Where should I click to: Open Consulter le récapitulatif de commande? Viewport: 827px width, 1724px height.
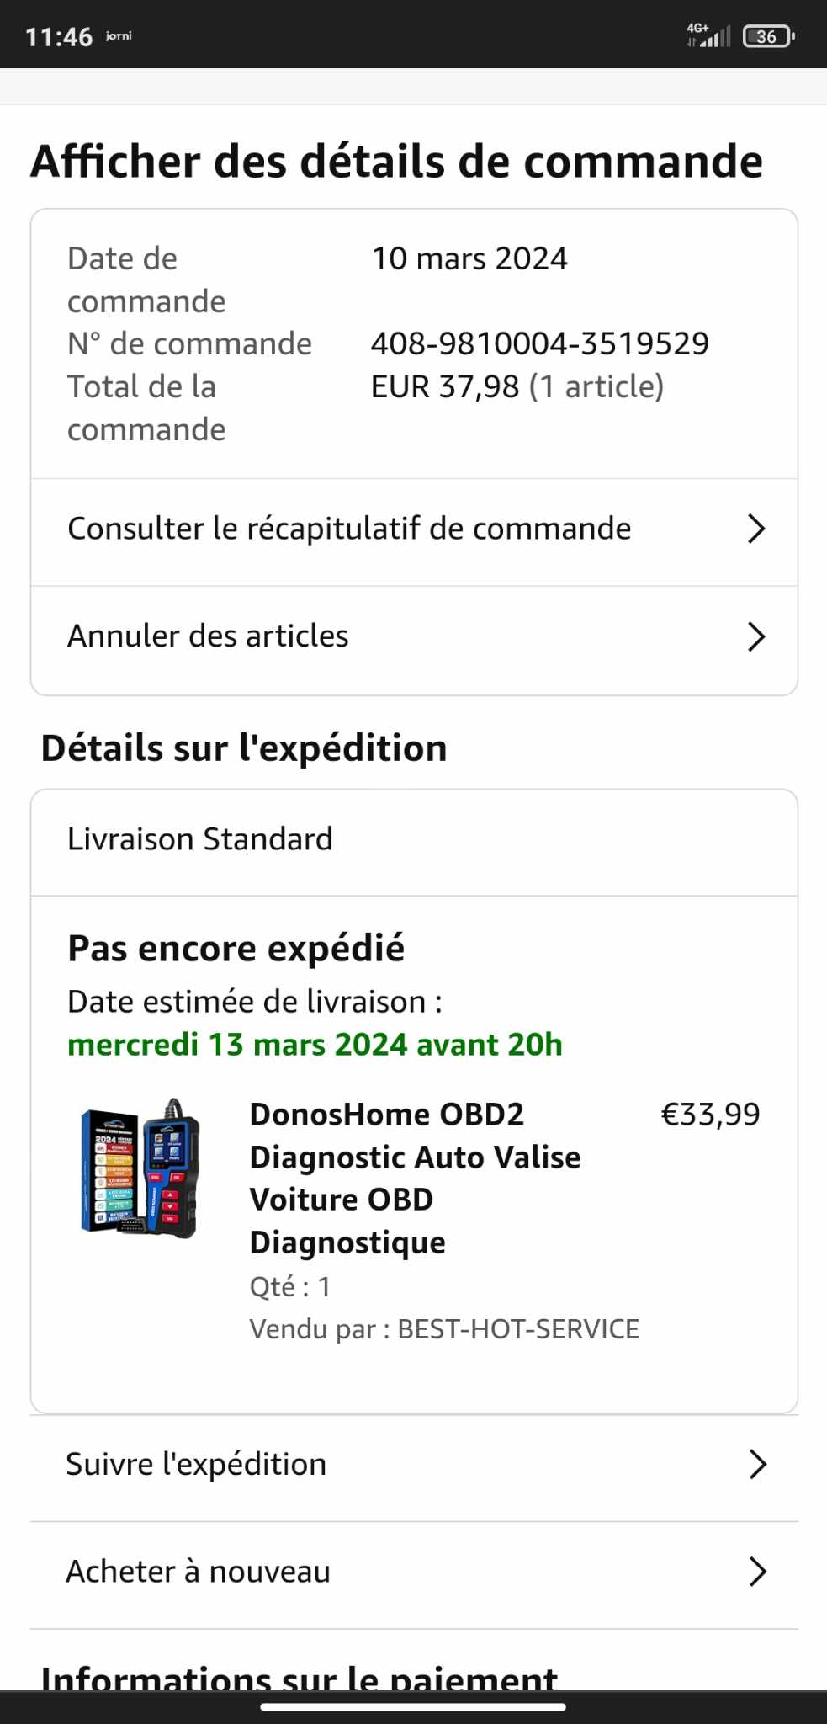click(349, 529)
